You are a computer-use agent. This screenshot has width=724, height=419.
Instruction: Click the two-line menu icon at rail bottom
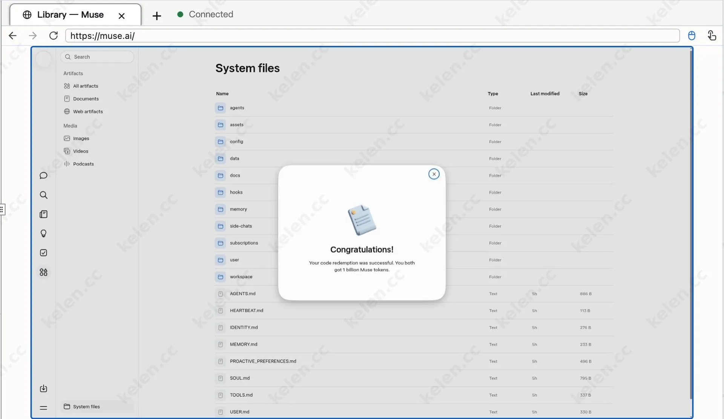coord(43,408)
